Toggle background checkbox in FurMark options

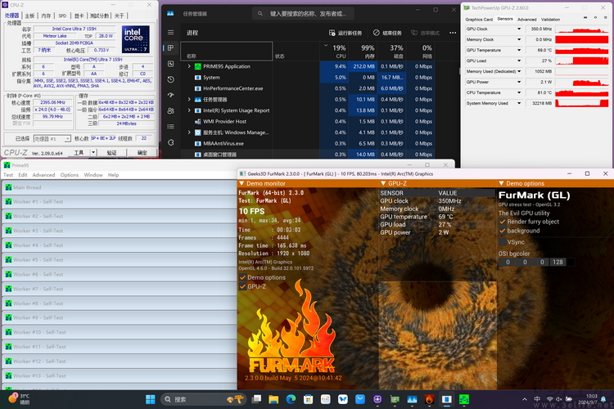[503, 231]
